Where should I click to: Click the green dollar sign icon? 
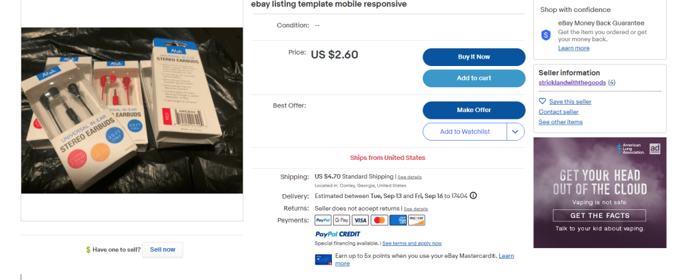[88, 250]
